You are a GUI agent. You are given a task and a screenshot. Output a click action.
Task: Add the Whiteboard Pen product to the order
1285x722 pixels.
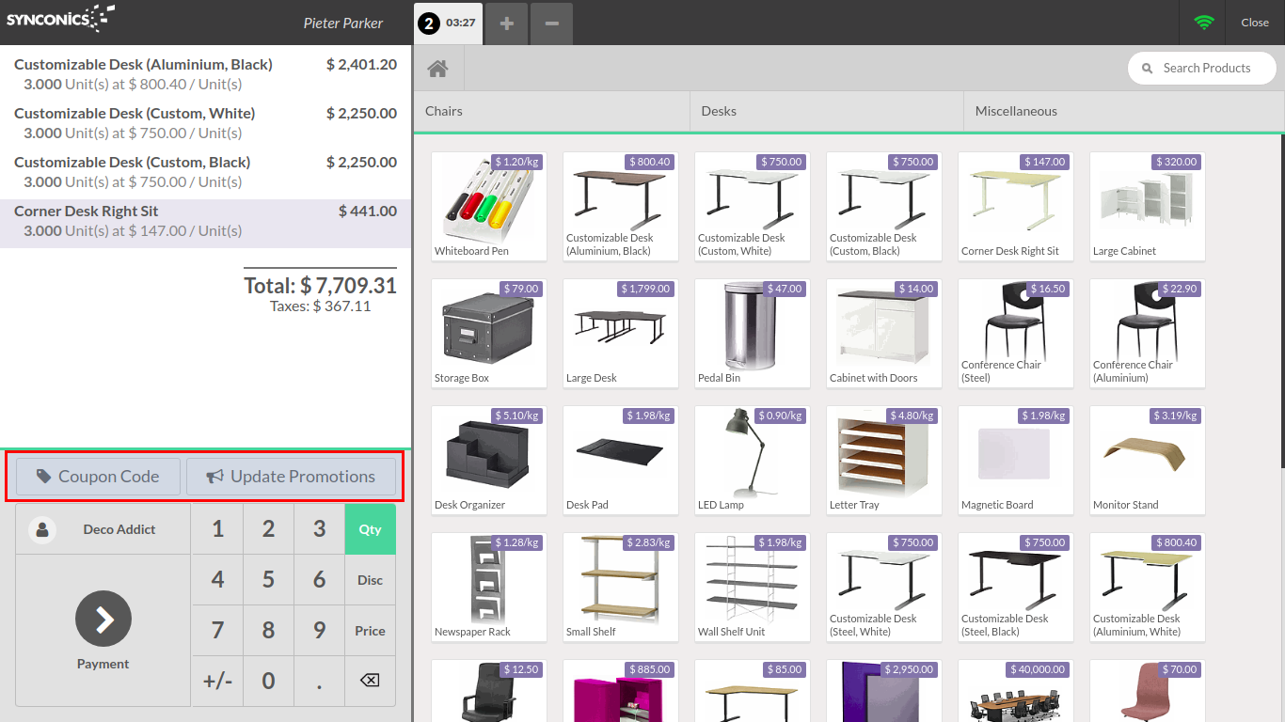(x=489, y=206)
